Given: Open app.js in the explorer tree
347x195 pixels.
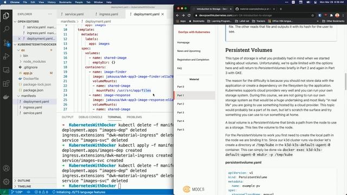Looking at the screenshot, I should click(x=28, y=73).
